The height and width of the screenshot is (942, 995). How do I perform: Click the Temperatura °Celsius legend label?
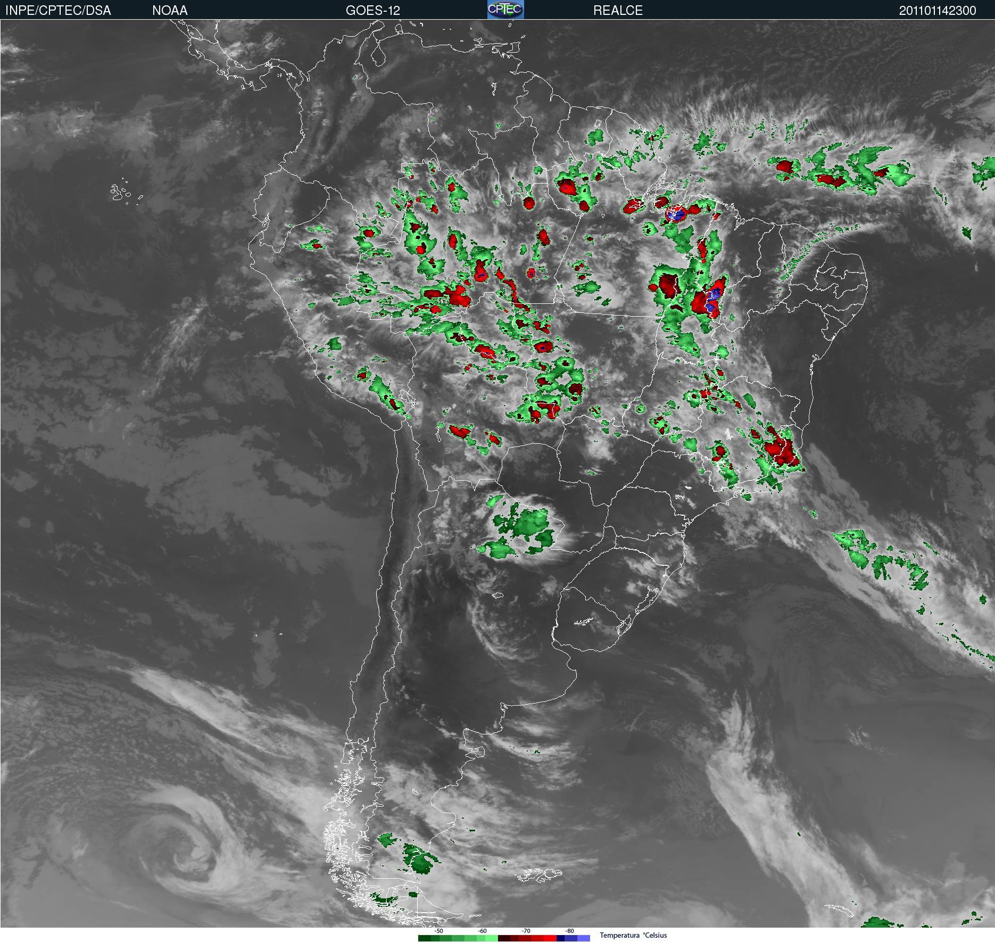[x=633, y=935]
